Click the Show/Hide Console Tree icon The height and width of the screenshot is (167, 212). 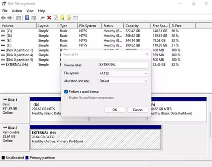pyautogui.click(x=18, y=18)
